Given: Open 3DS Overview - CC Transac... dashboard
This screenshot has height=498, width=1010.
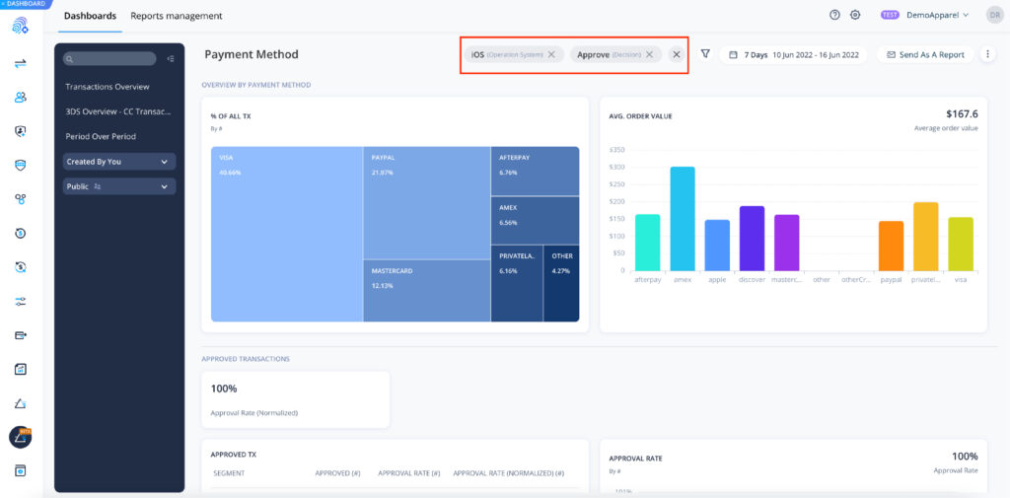Looking at the screenshot, I should click(118, 111).
